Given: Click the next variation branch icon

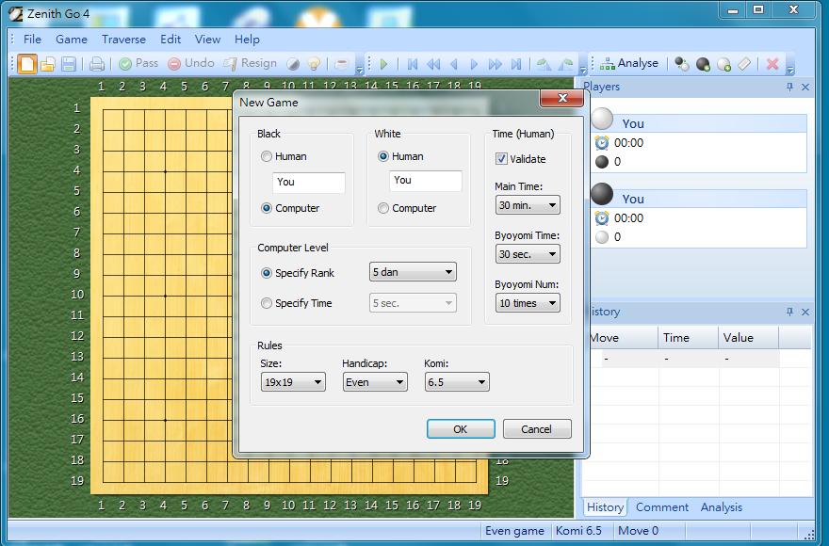Looking at the screenshot, I should point(565,64).
